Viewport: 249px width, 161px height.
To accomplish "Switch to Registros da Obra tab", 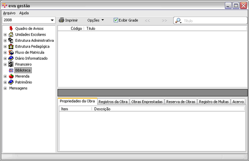I will click(x=113, y=102).
